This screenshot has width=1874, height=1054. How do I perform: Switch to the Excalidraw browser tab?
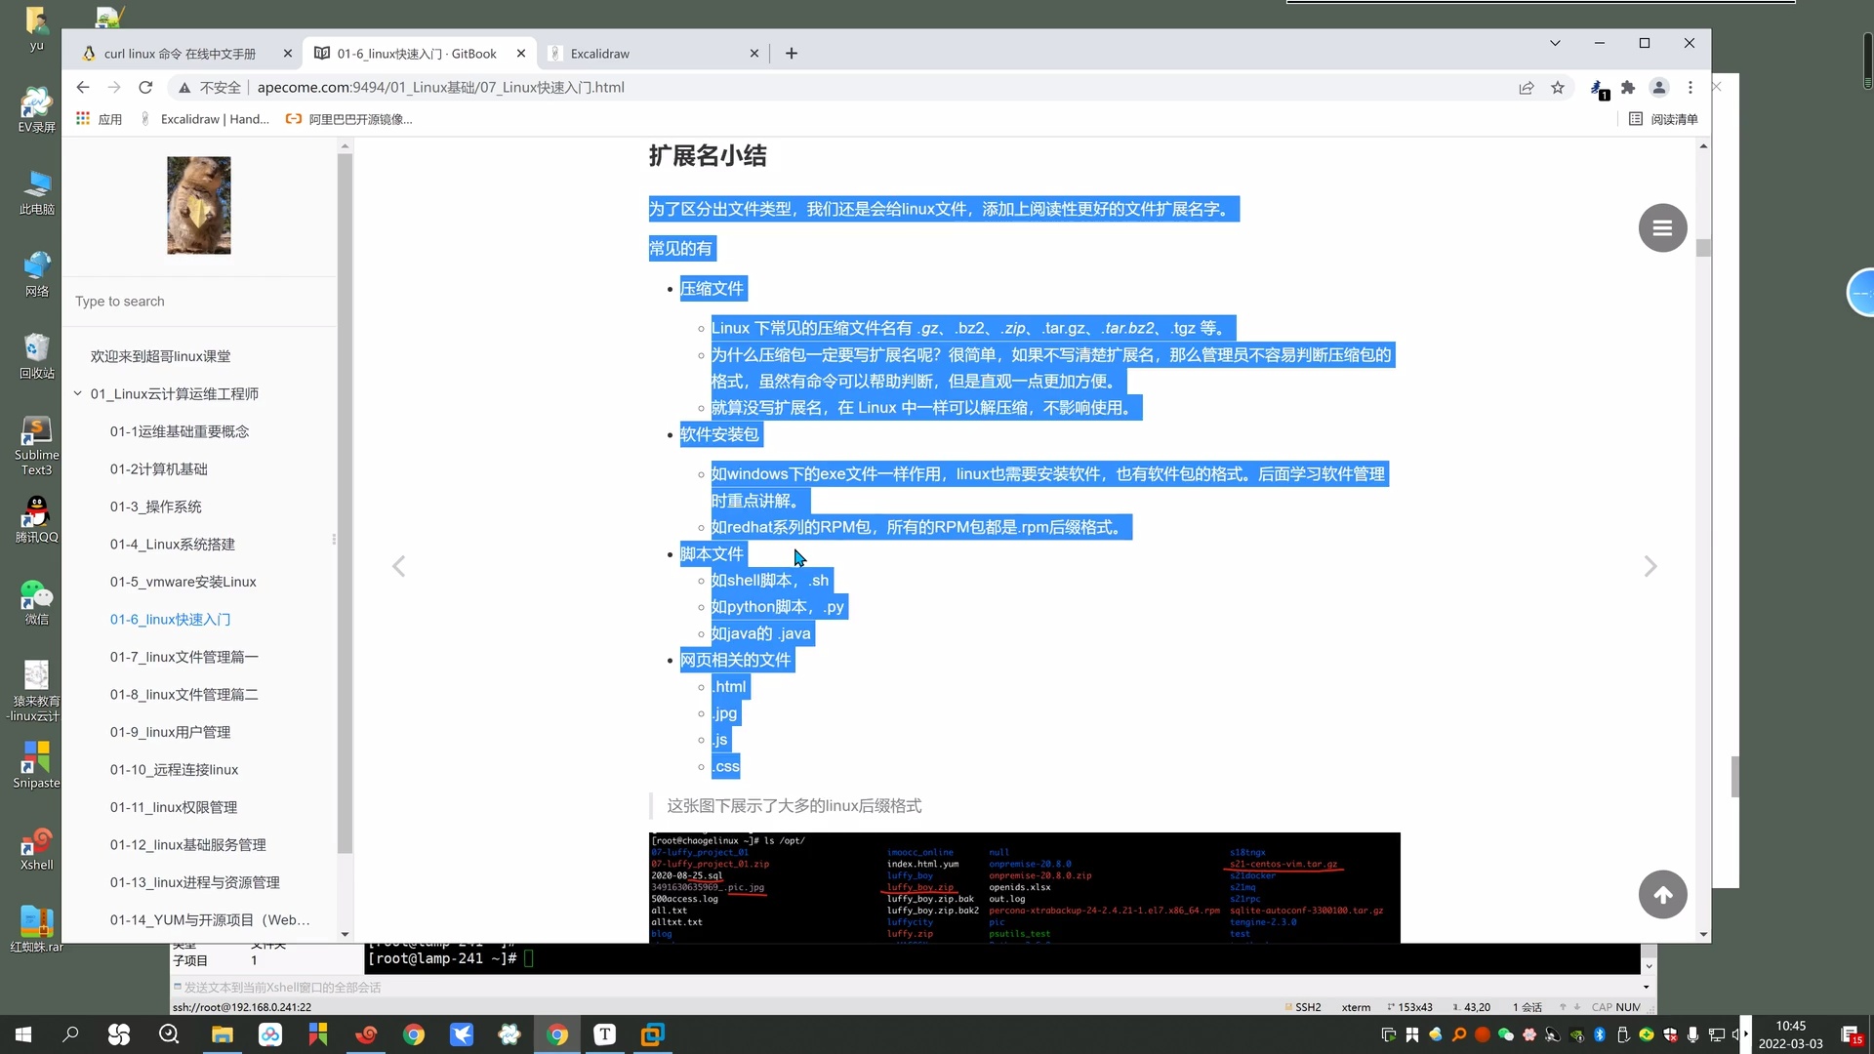point(600,54)
